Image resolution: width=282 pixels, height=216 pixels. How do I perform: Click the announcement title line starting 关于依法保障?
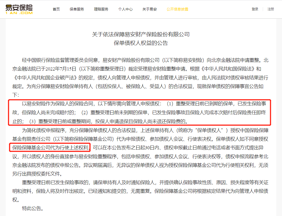pos(141,34)
